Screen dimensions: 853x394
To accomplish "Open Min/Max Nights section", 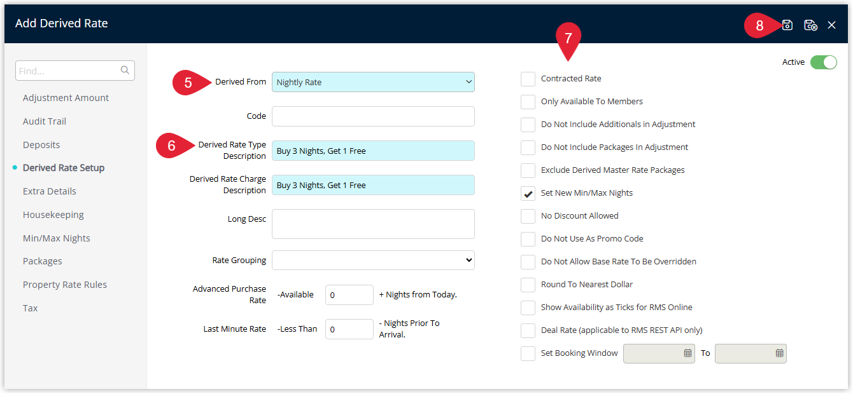I will (57, 238).
